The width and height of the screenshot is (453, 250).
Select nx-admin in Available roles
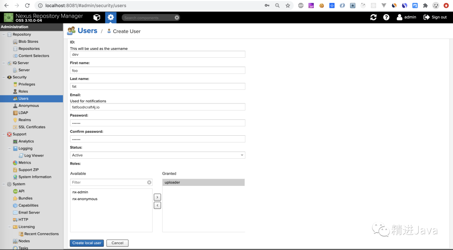pos(111,192)
